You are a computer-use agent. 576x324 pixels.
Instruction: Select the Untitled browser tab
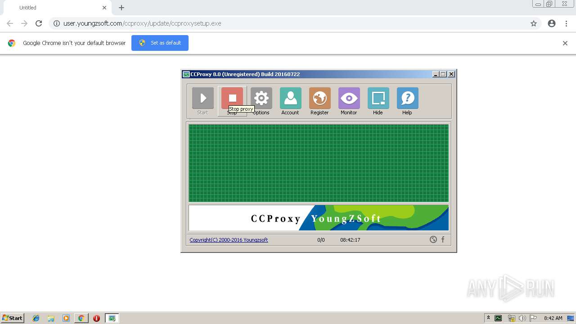pos(58,8)
